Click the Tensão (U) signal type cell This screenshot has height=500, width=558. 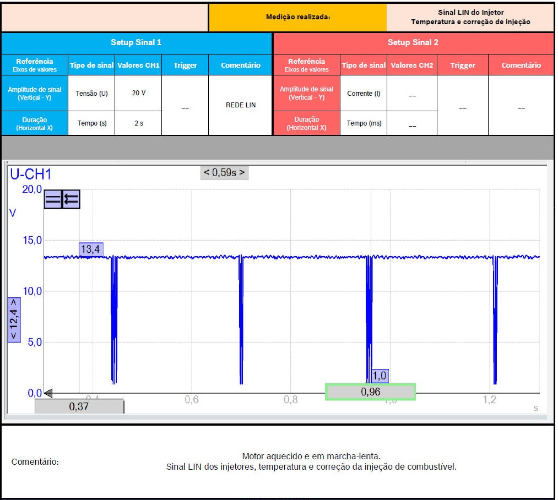[91, 93]
